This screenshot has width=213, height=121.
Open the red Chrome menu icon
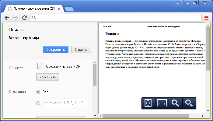click(206, 18)
